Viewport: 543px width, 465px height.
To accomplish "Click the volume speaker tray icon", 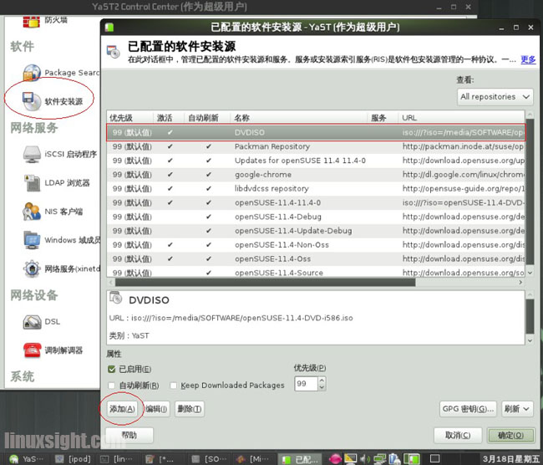I will [364, 459].
